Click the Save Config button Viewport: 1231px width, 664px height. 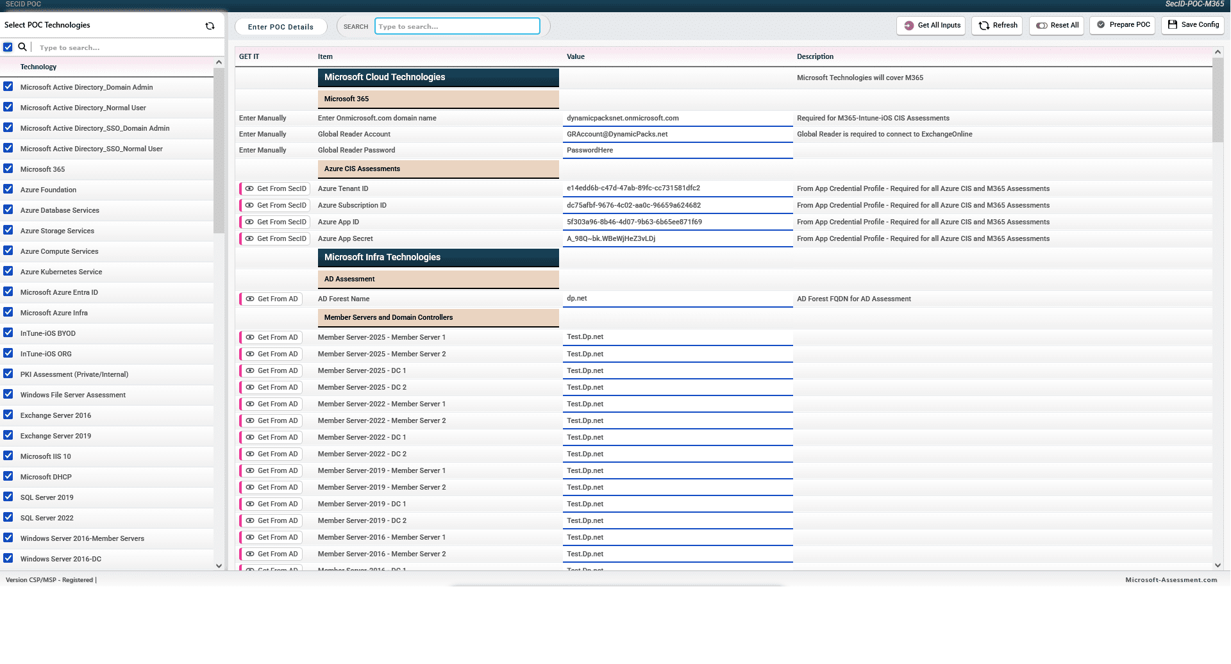coord(1193,25)
